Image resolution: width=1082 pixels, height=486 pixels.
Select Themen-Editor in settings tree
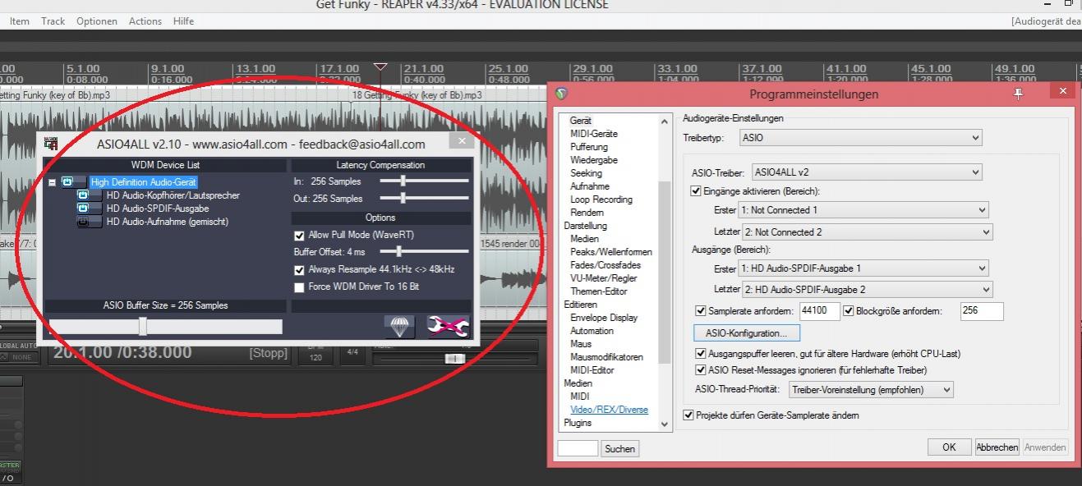pyautogui.click(x=599, y=291)
